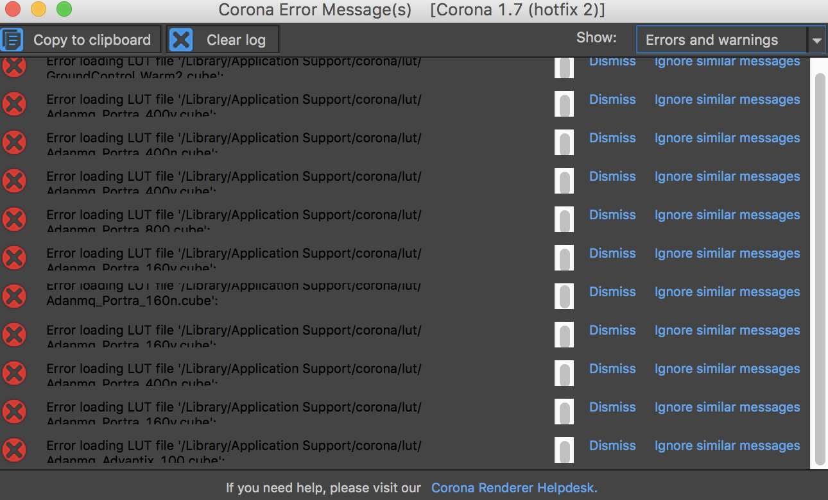Dismiss the Adanmq_Advantix_100.cube error

(x=612, y=446)
